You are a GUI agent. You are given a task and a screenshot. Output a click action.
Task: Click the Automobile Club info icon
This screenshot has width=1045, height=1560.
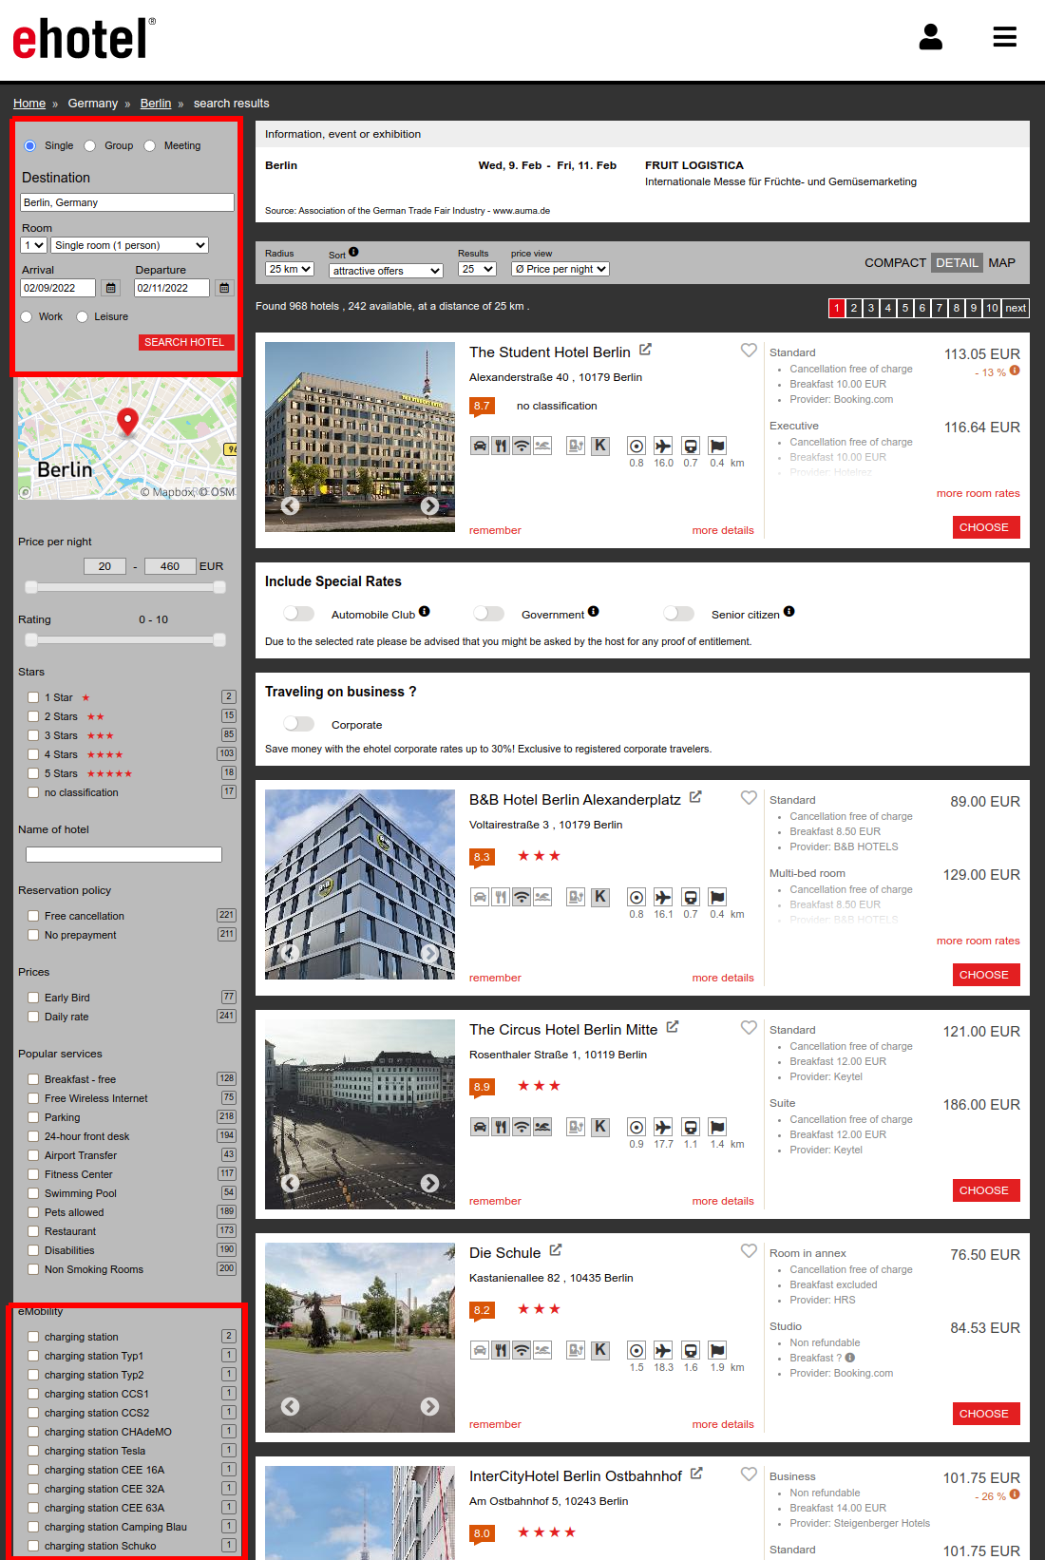425,611
